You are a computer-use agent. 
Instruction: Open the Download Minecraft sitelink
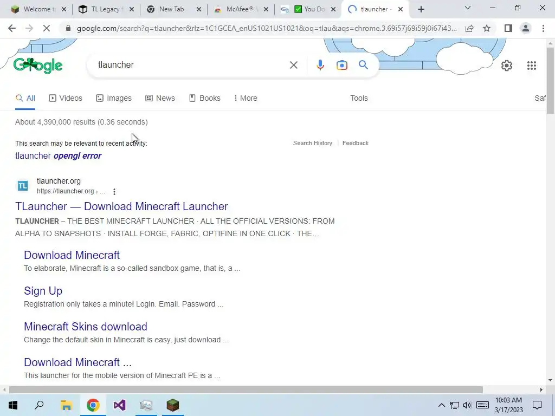72,255
